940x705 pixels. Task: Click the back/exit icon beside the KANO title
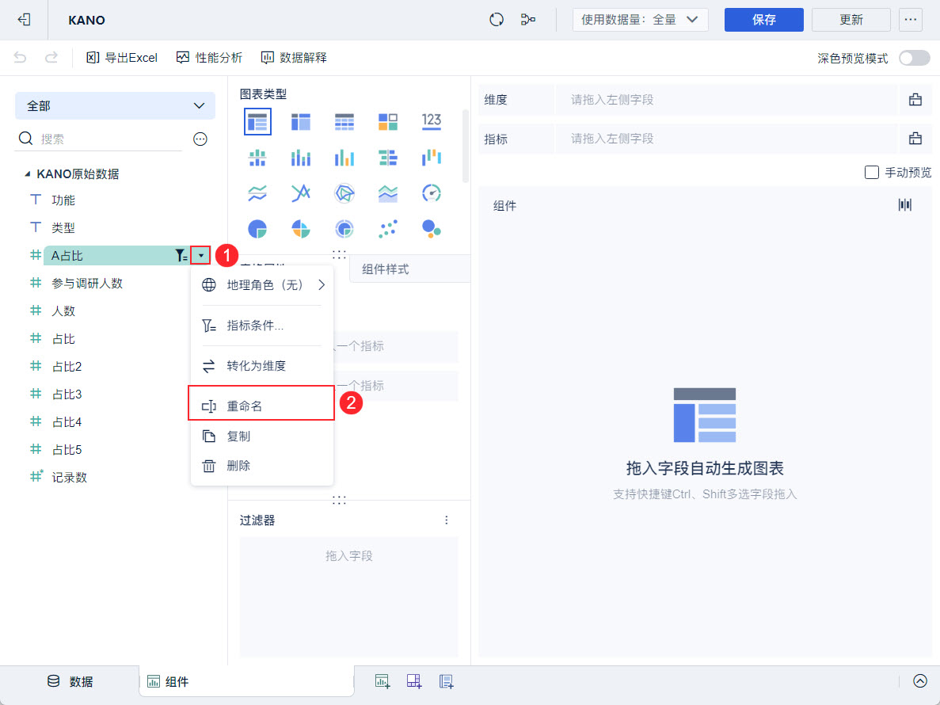pos(24,19)
